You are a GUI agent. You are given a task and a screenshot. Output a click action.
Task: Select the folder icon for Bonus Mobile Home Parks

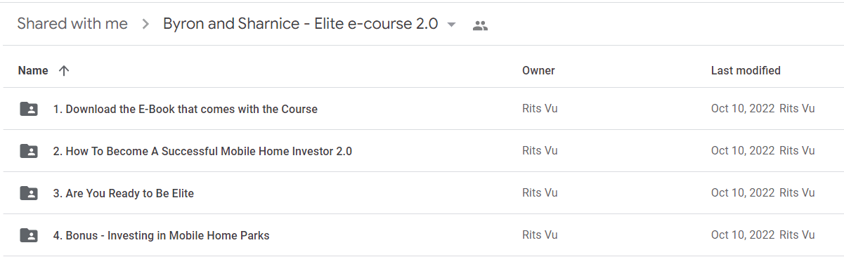click(x=29, y=235)
